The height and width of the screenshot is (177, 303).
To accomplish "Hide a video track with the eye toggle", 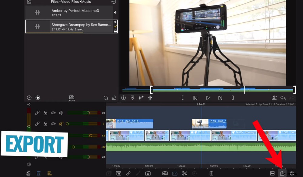I will click(x=53, y=113).
